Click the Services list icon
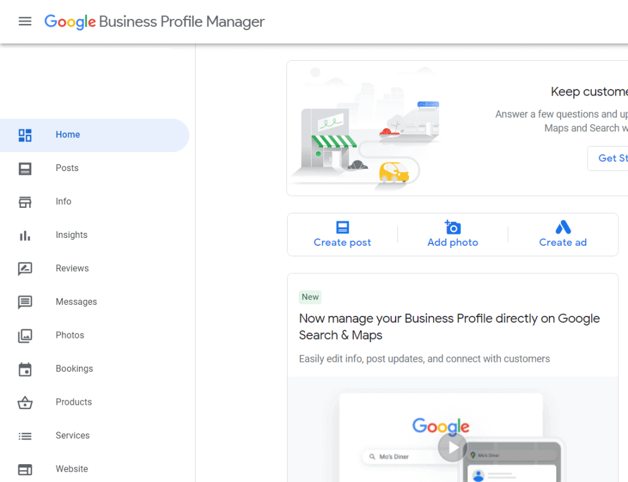 point(25,436)
